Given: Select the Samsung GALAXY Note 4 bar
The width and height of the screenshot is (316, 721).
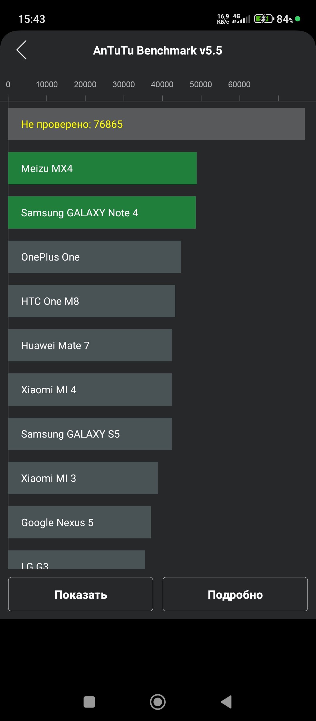Looking at the screenshot, I should click(102, 212).
